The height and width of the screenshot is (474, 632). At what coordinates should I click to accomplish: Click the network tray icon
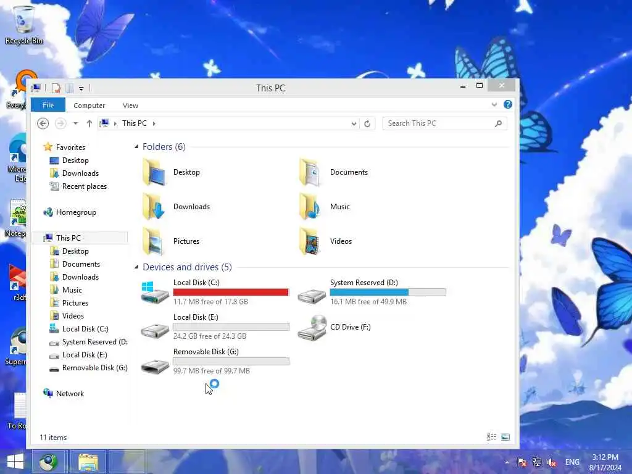tap(537, 462)
